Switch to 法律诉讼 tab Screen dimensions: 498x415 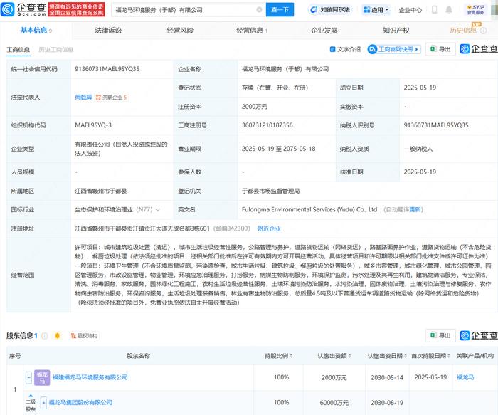click(x=108, y=31)
